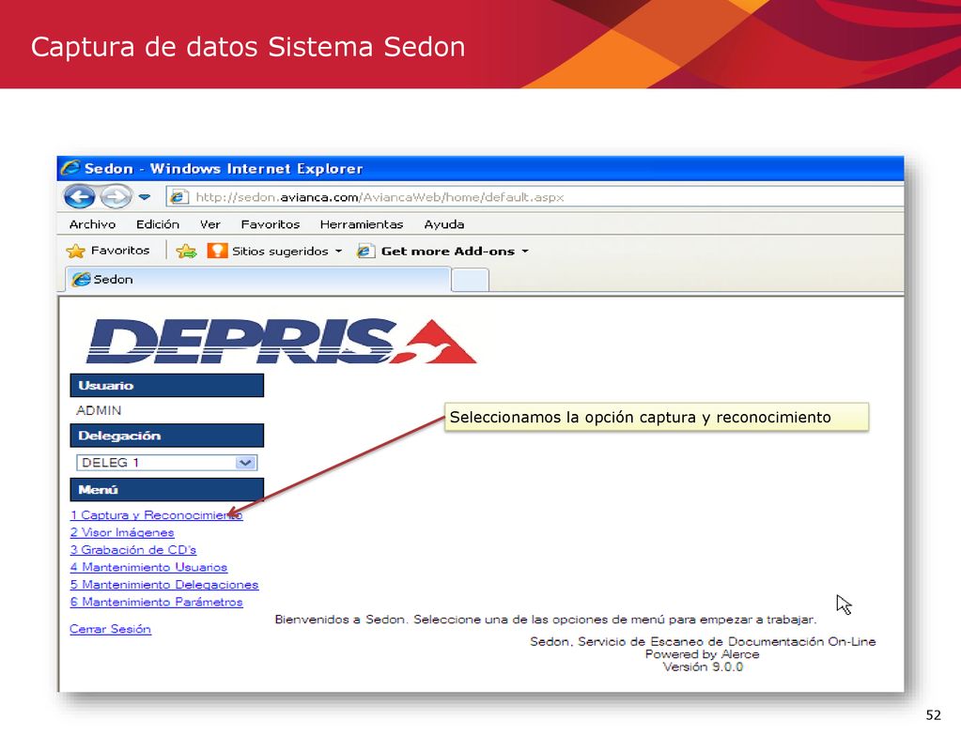Click the Menú section header

point(166,489)
